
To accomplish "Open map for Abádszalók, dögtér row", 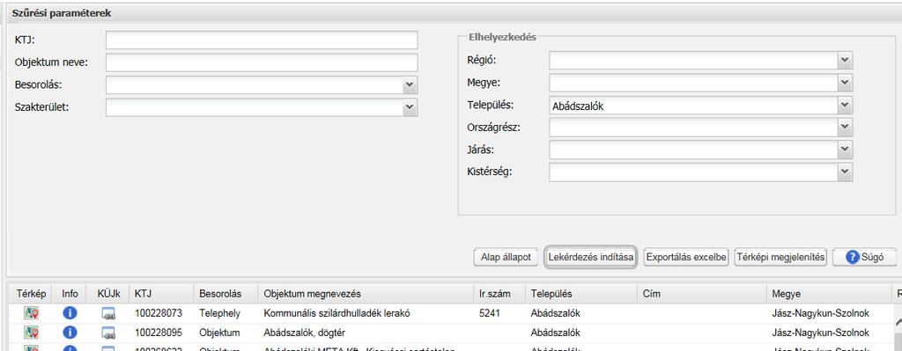I will [x=31, y=333].
